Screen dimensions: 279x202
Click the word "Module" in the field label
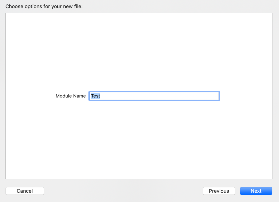point(64,96)
